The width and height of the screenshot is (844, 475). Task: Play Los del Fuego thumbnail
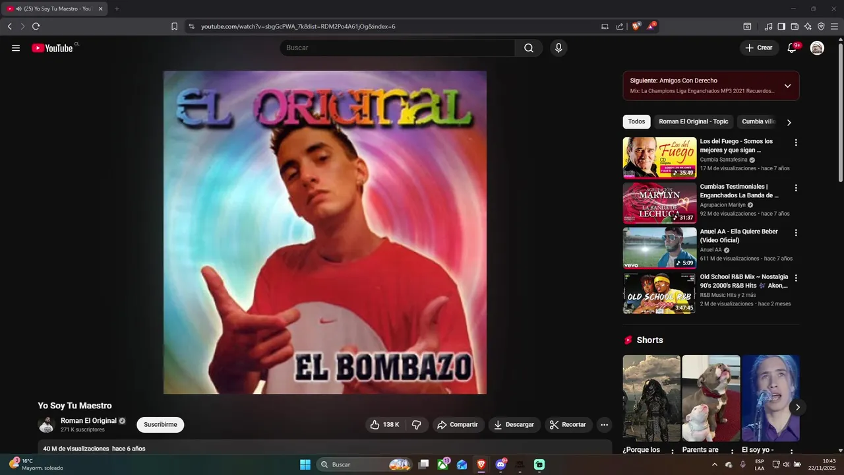[659, 158]
